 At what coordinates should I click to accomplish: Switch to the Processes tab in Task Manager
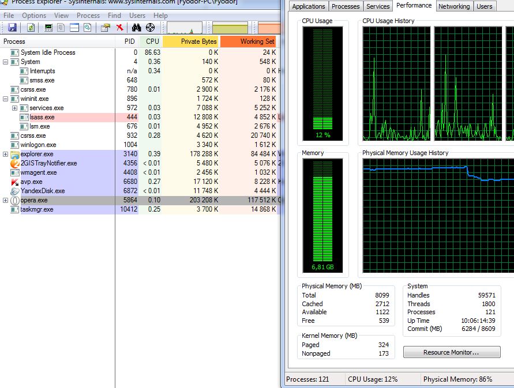[346, 6]
